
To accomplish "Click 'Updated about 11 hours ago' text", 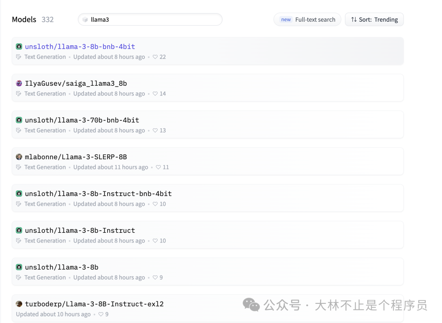I will [x=110, y=167].
